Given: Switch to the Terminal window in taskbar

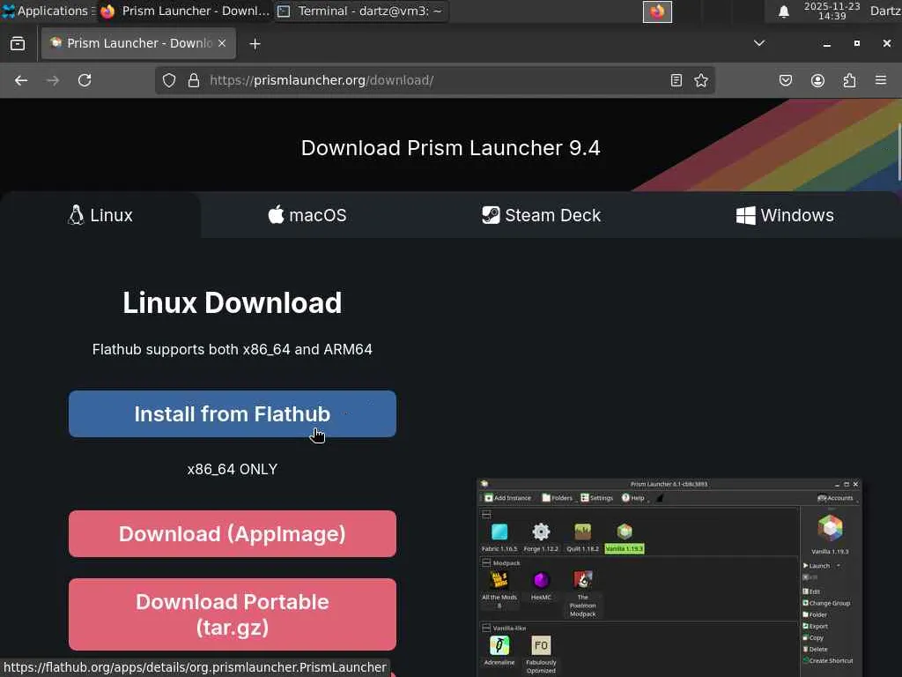Looking at the screenshot, I should (361, 11).
